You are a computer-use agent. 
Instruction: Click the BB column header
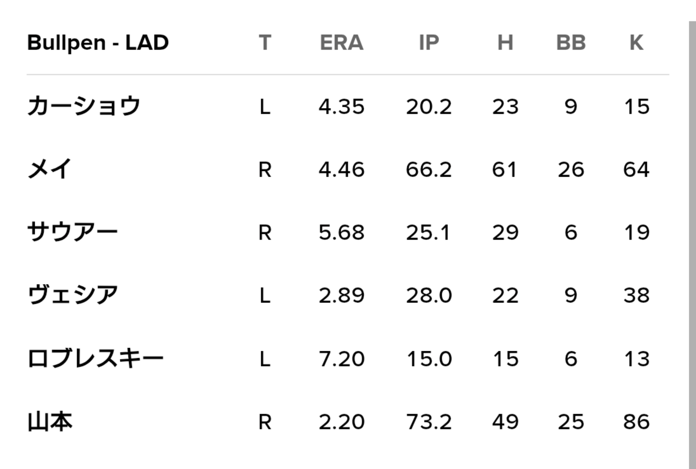pos(571,42)
